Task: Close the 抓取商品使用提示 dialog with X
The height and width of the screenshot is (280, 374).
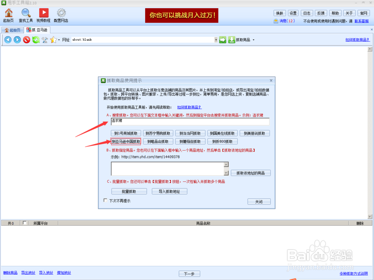Action: click(x=271, y=81)
